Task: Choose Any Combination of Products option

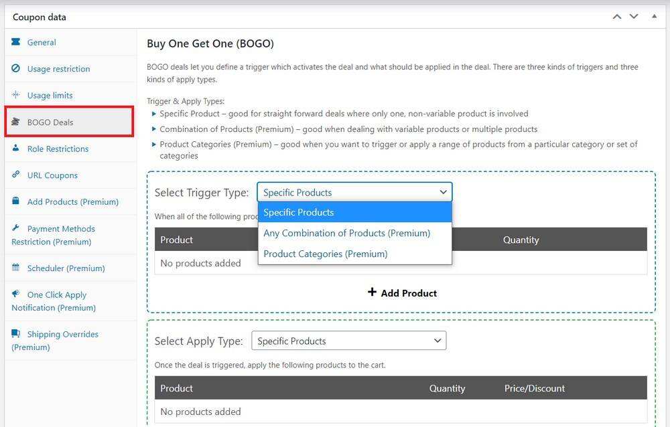Action: pos(346,233)
